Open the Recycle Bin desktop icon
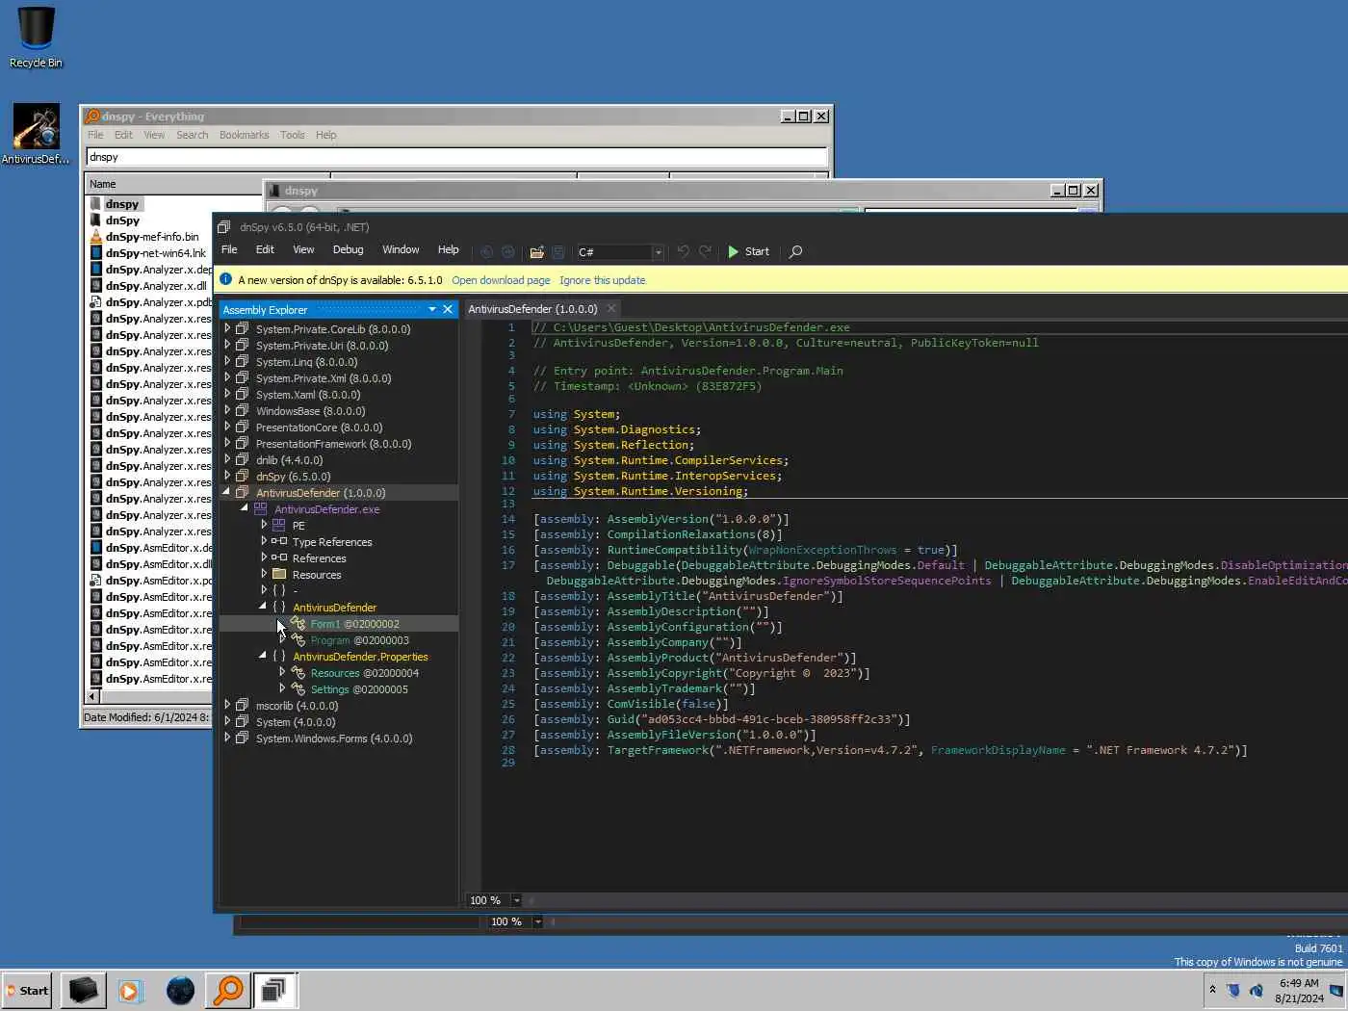This screenshot has width=1348, height=1011. [36, 37]
